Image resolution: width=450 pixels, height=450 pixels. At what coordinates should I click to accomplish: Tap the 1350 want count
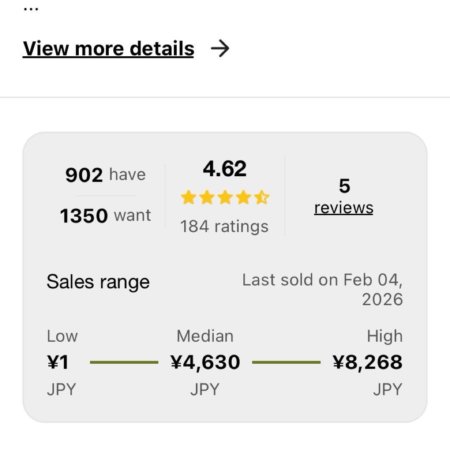(105, 216)
